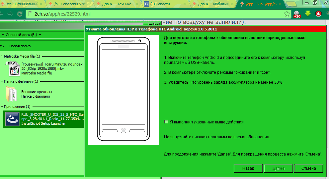329x179 pixels.
Task: Close the (1) Новости tab
Action: click(x=185, y=4)
